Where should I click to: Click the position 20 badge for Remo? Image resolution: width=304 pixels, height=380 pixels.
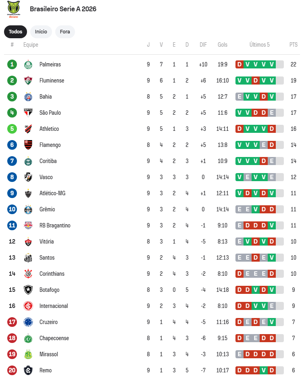pyautogui.click(x=12, y=370)
